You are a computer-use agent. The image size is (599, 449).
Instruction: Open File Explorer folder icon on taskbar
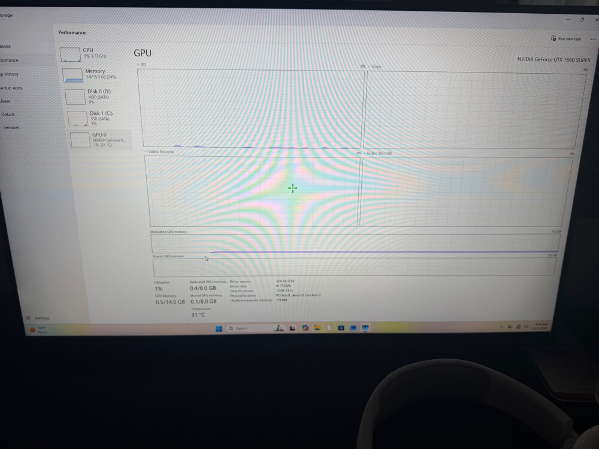(x=317, y=328)
